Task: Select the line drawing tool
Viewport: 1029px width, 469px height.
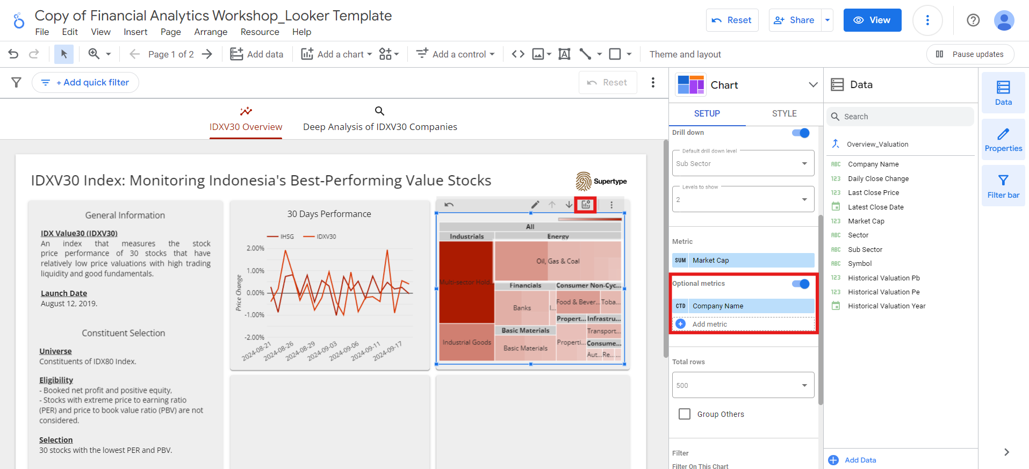Action: (x=585, y=54)
